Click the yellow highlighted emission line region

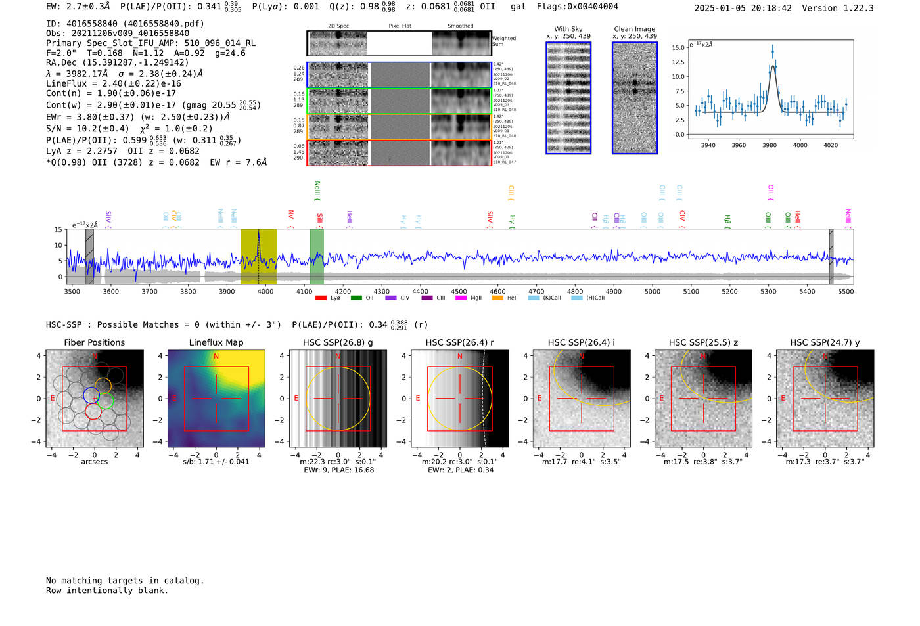(258, 257)
